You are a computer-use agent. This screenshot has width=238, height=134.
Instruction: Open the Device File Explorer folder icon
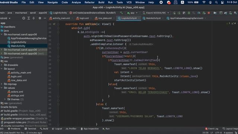215,13
